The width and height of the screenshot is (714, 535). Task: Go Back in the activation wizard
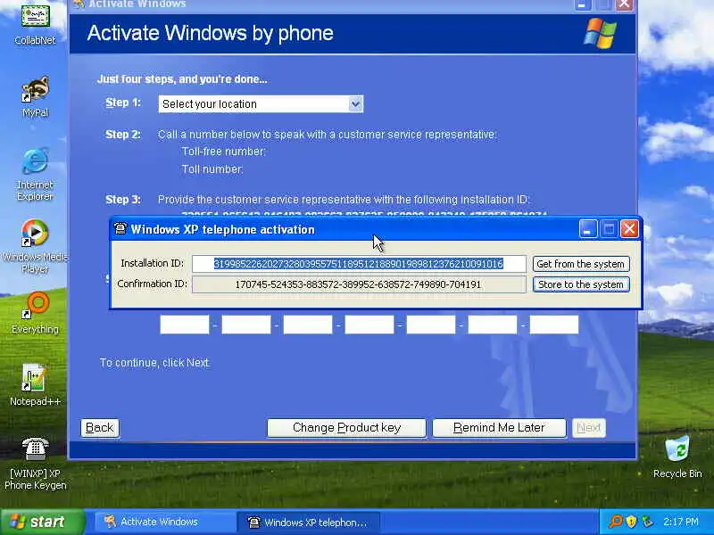[100, 428]
